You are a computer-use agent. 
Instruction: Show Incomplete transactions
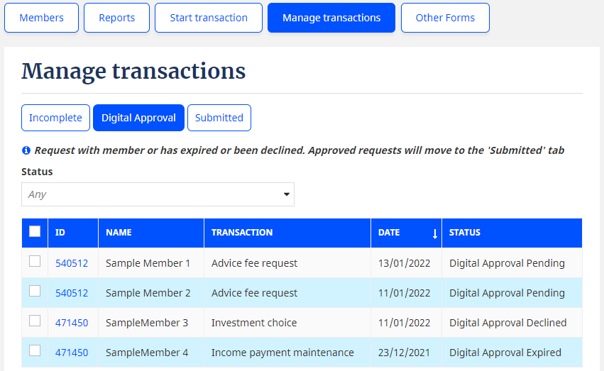click(x=55, y=118)
